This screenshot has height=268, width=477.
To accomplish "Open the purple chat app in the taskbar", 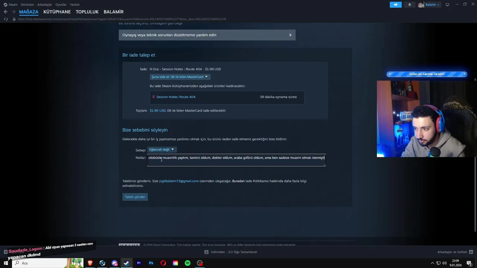I will pyautogui.click(x=114, y=263).
